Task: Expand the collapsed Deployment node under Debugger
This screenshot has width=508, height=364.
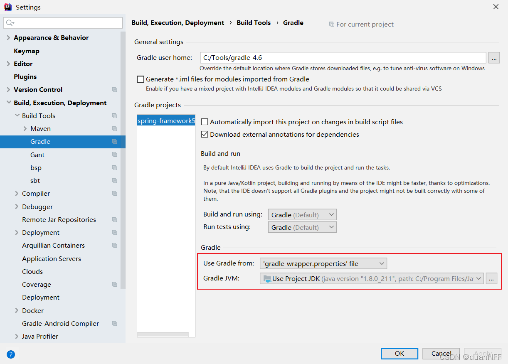Action: 17,233
